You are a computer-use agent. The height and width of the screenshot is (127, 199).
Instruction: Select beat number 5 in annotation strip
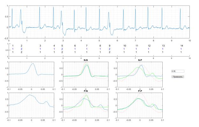tap(62, 46)
